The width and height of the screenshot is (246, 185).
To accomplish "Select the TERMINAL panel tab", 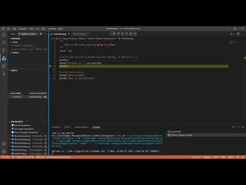I will [96, 127].
